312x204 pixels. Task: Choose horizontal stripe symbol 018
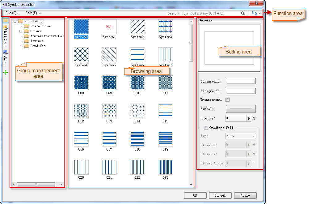tap(137, 139)
